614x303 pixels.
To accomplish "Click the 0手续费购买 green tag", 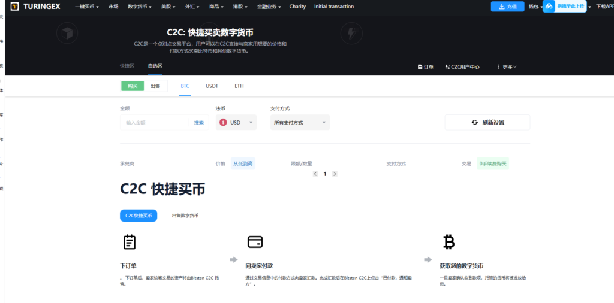I will click(x=493, y=164).
